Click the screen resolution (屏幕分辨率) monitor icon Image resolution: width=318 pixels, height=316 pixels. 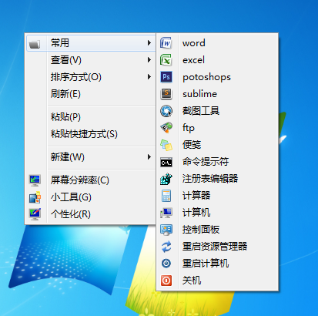pos(35,180)
